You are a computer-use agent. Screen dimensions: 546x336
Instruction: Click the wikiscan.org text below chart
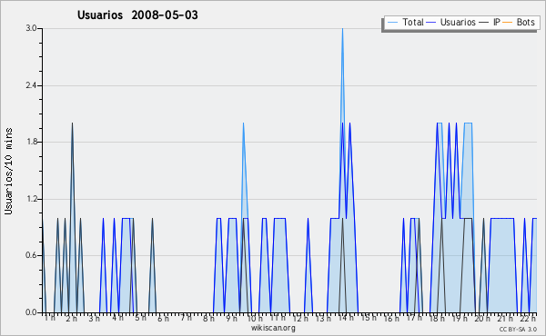point(273,328)
